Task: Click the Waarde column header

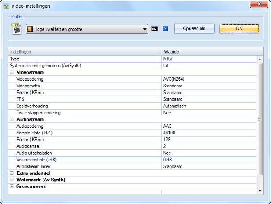Action: (x=213, y=52)
